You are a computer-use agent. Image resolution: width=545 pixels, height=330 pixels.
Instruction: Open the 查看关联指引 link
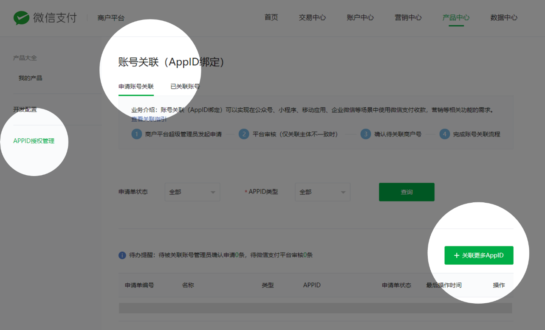point(149,119)
